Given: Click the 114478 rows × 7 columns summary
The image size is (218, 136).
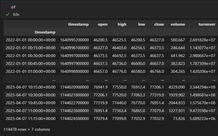Looking at the screenshot, I should coord(27,129).
